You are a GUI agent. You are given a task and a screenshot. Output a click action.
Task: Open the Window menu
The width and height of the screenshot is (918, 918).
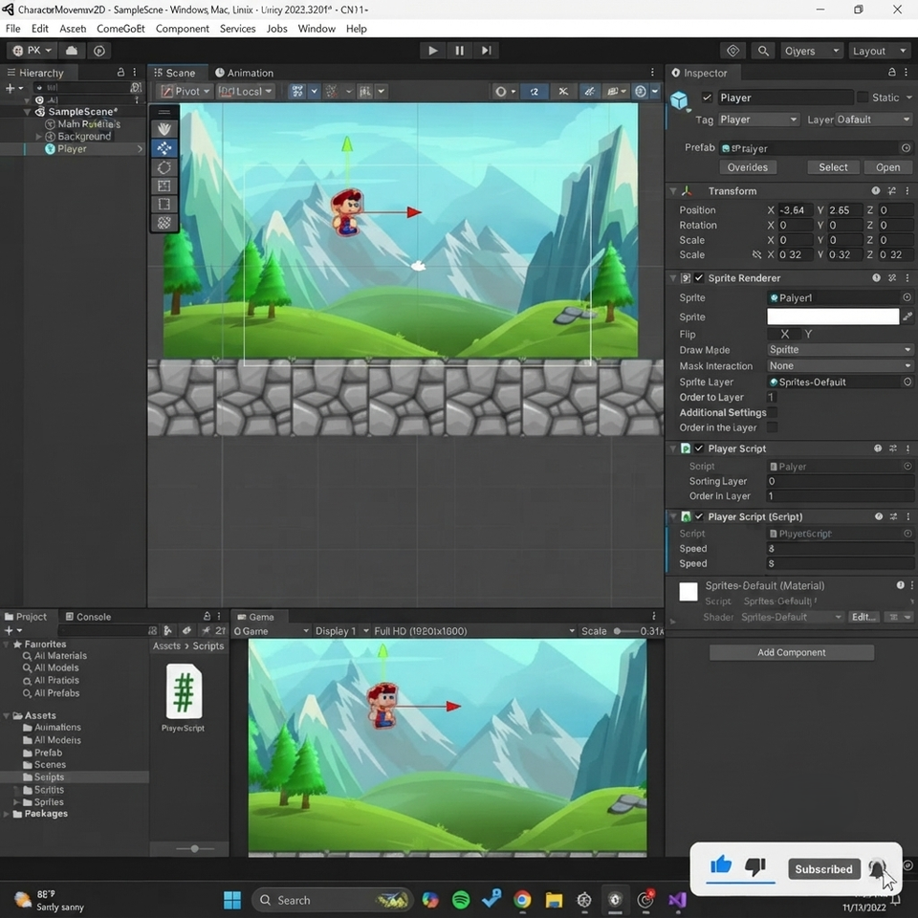pos(317,28)
